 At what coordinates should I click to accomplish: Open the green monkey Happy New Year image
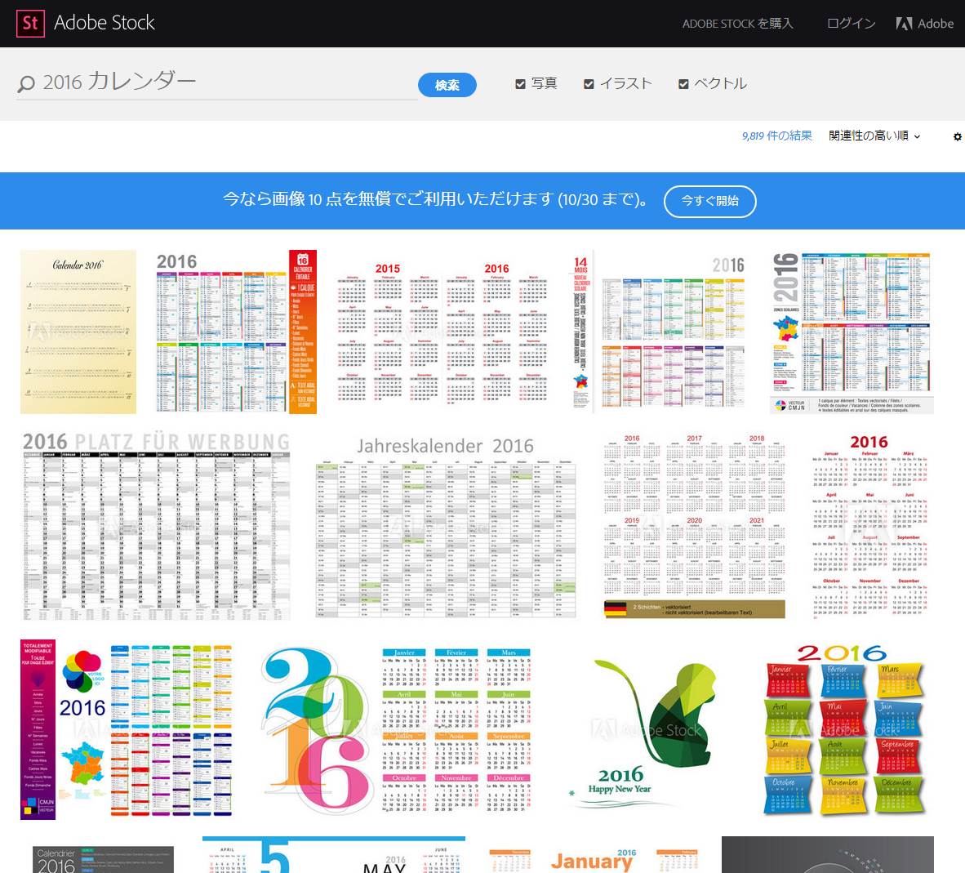click(x=645, y=727)
